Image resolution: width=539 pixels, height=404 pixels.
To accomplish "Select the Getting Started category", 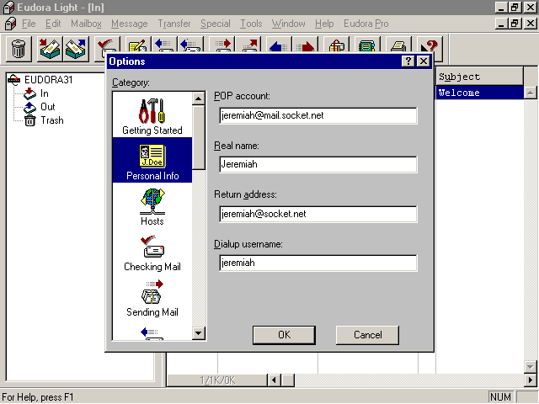I will click(x=152, y=116).
